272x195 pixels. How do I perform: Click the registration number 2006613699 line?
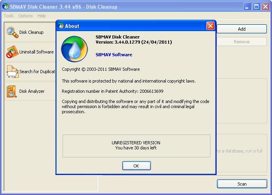[x=112, y=91]
